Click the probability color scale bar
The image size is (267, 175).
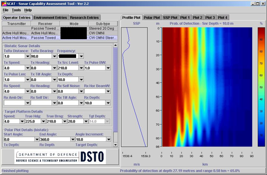click(x=261, y=87)
